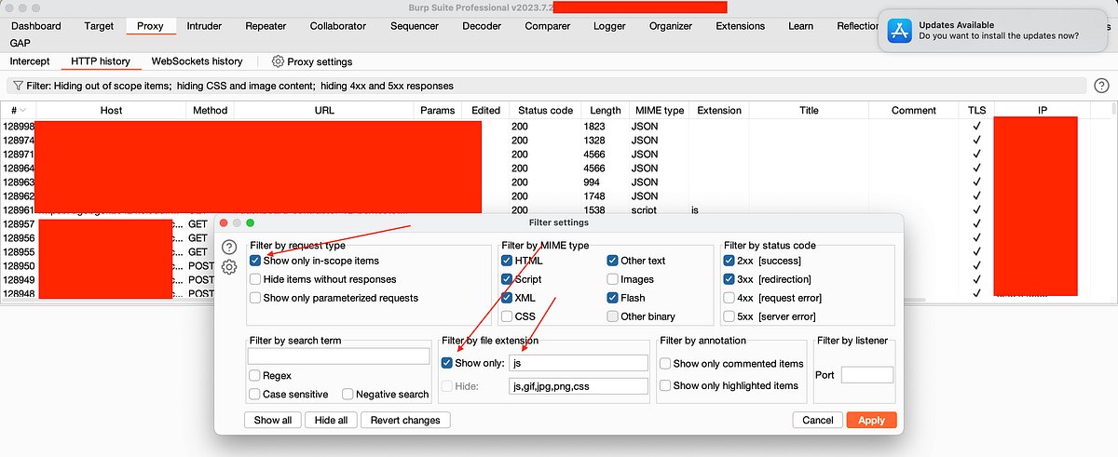Viewport: 1118px width, 457px height.
Task: Apply the filter settings
Action: pos(871,420)
